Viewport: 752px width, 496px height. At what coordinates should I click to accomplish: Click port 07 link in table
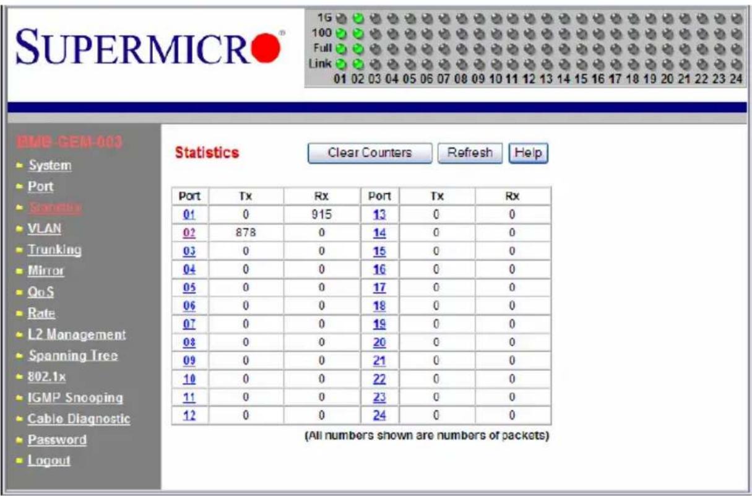point(190,324)
